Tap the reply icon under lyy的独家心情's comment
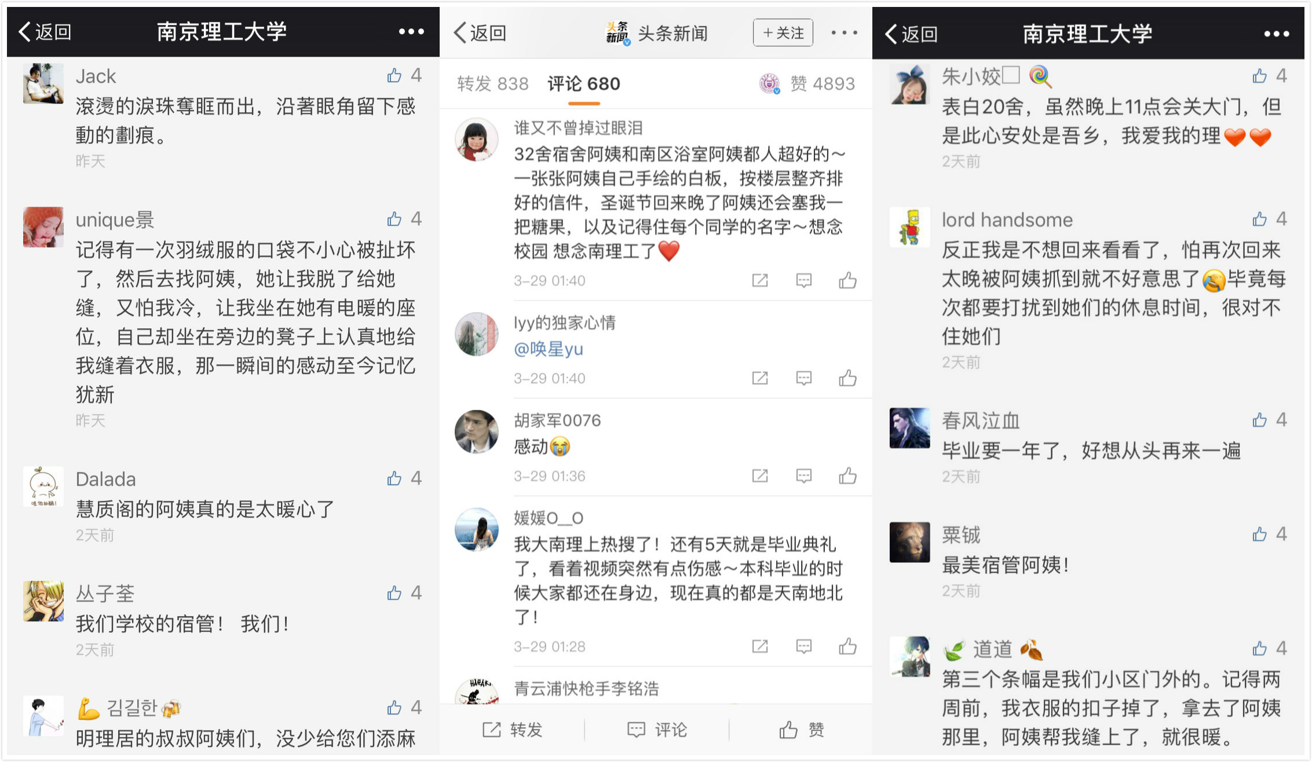Viewport: 1312px width, 762px height. click(x=803, y=378)
